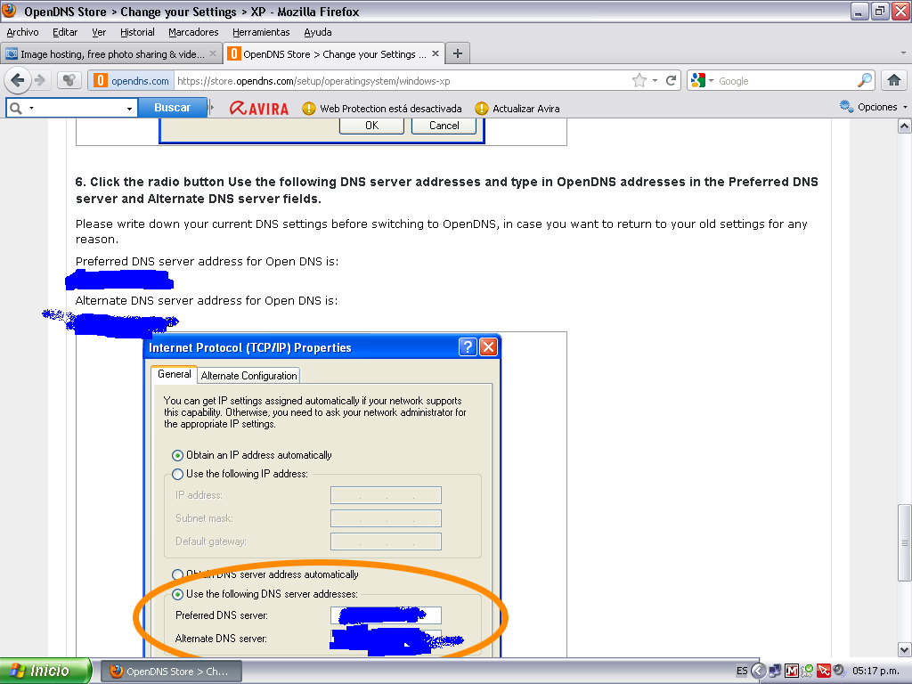912x684 pixels.
Task: Click the IP address input field
Action: point(386,495)
